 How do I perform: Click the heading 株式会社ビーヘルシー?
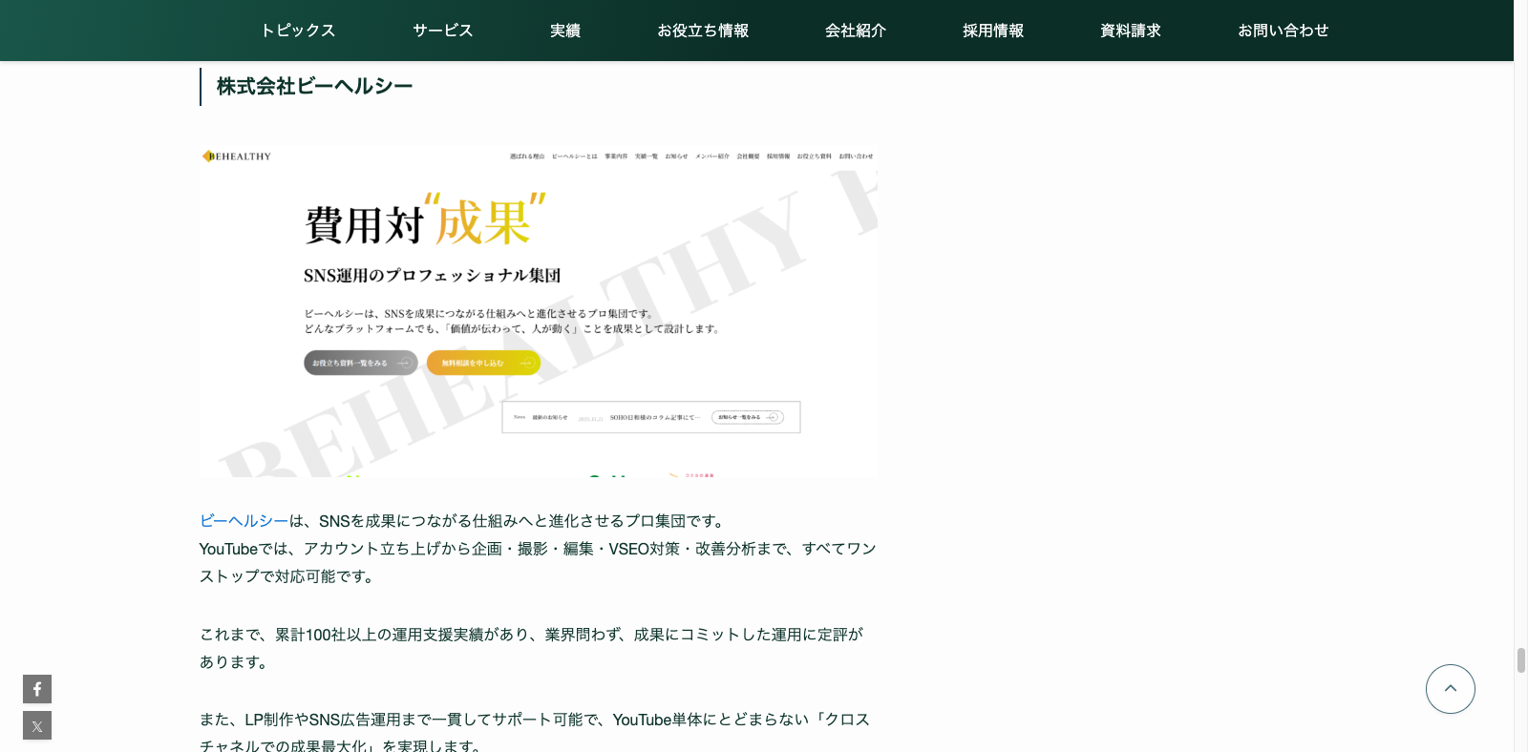tap(315, 86)
